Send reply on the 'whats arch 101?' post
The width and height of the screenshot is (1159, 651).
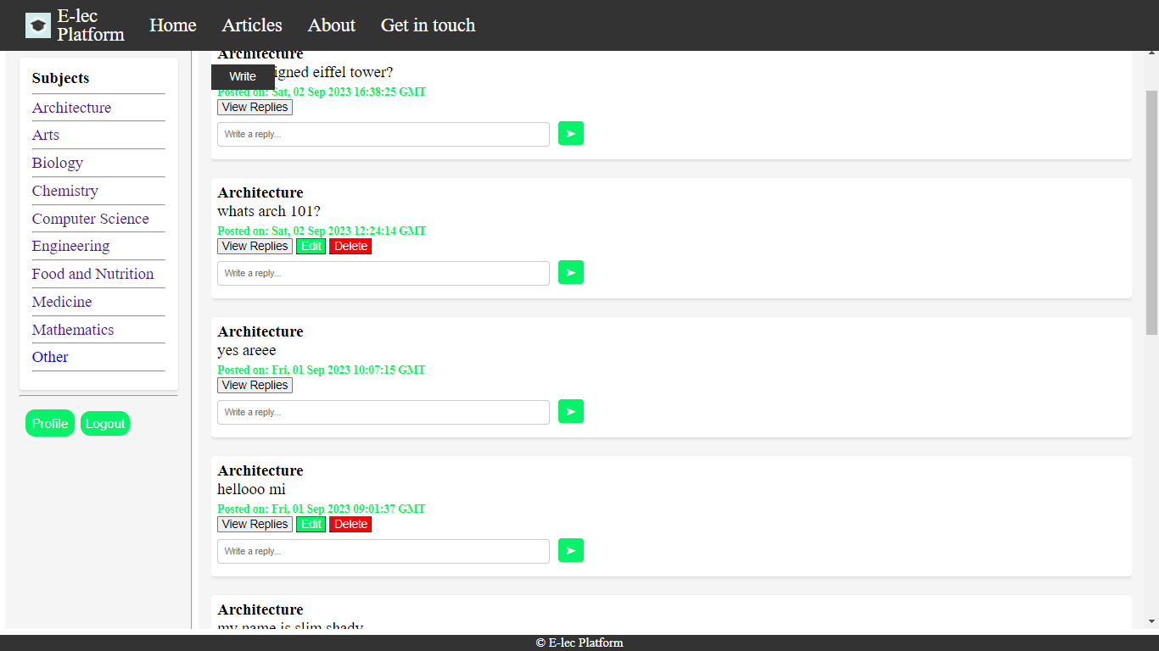point(570,272)
